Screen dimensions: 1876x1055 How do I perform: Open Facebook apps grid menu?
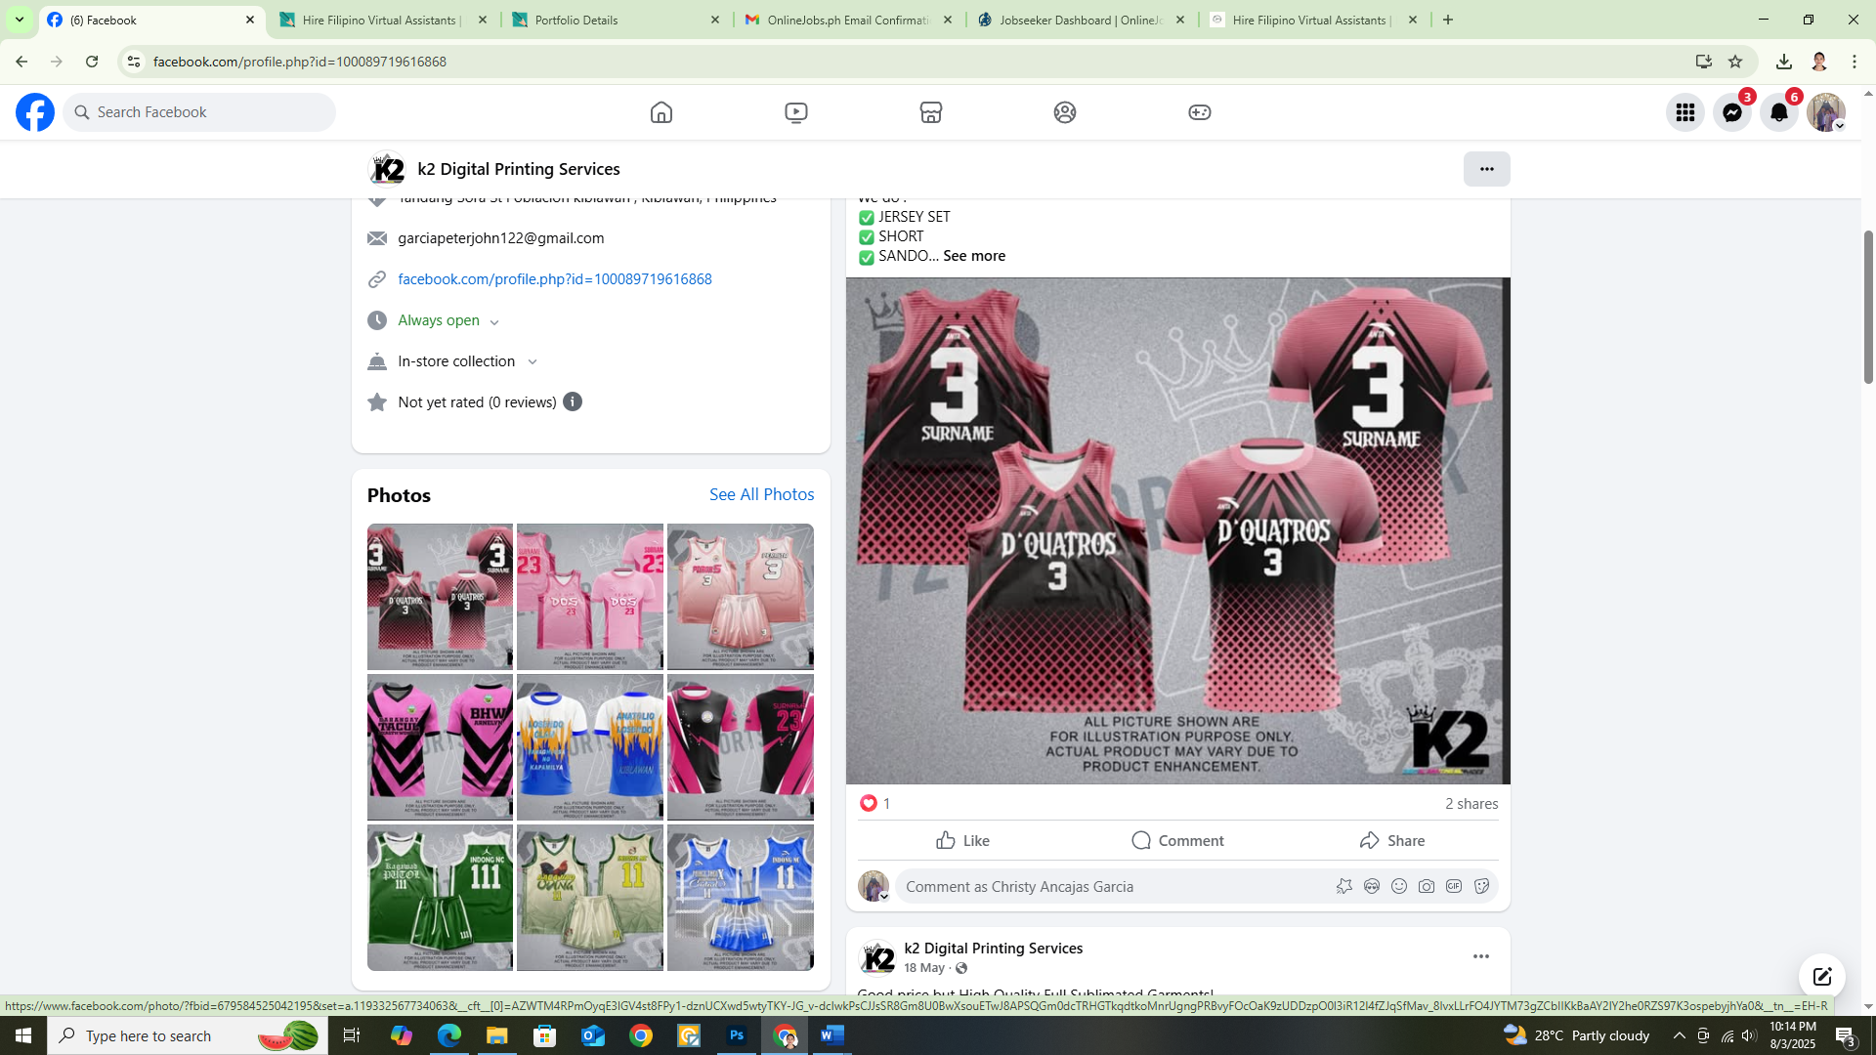point(1685,112)
